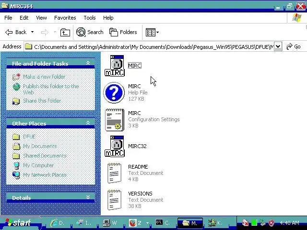307x230 pixels.
Task: Click the 4:40 AM clock
Action: [289, 223]
